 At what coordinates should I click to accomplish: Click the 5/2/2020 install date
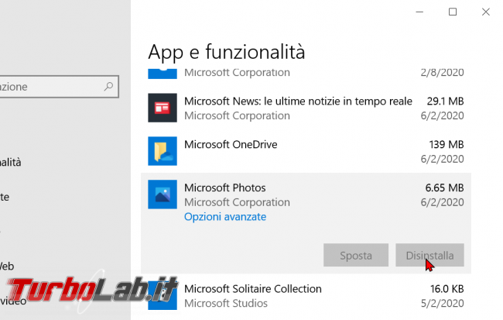[x=443, y=303]
